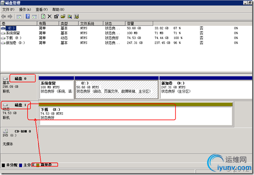Screen dimensions: 254x175
Task: Open the 帮助(H) menu
Action: (58, 10)
